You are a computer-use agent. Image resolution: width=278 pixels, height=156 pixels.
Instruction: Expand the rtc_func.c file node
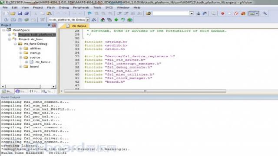[x=26, y=62]
